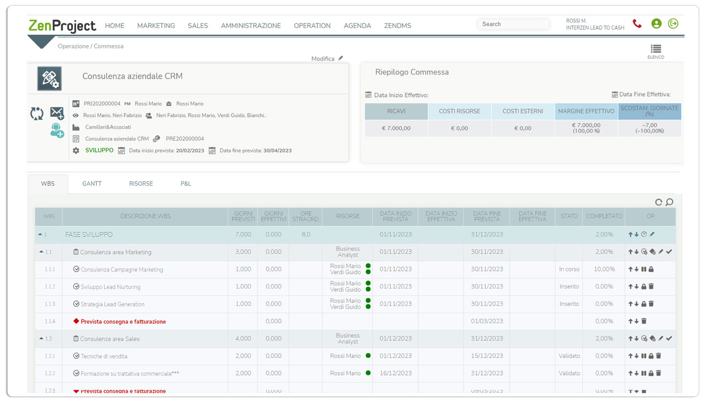
Task: Click project code PRJ202000004
Action: click(102, 104)
